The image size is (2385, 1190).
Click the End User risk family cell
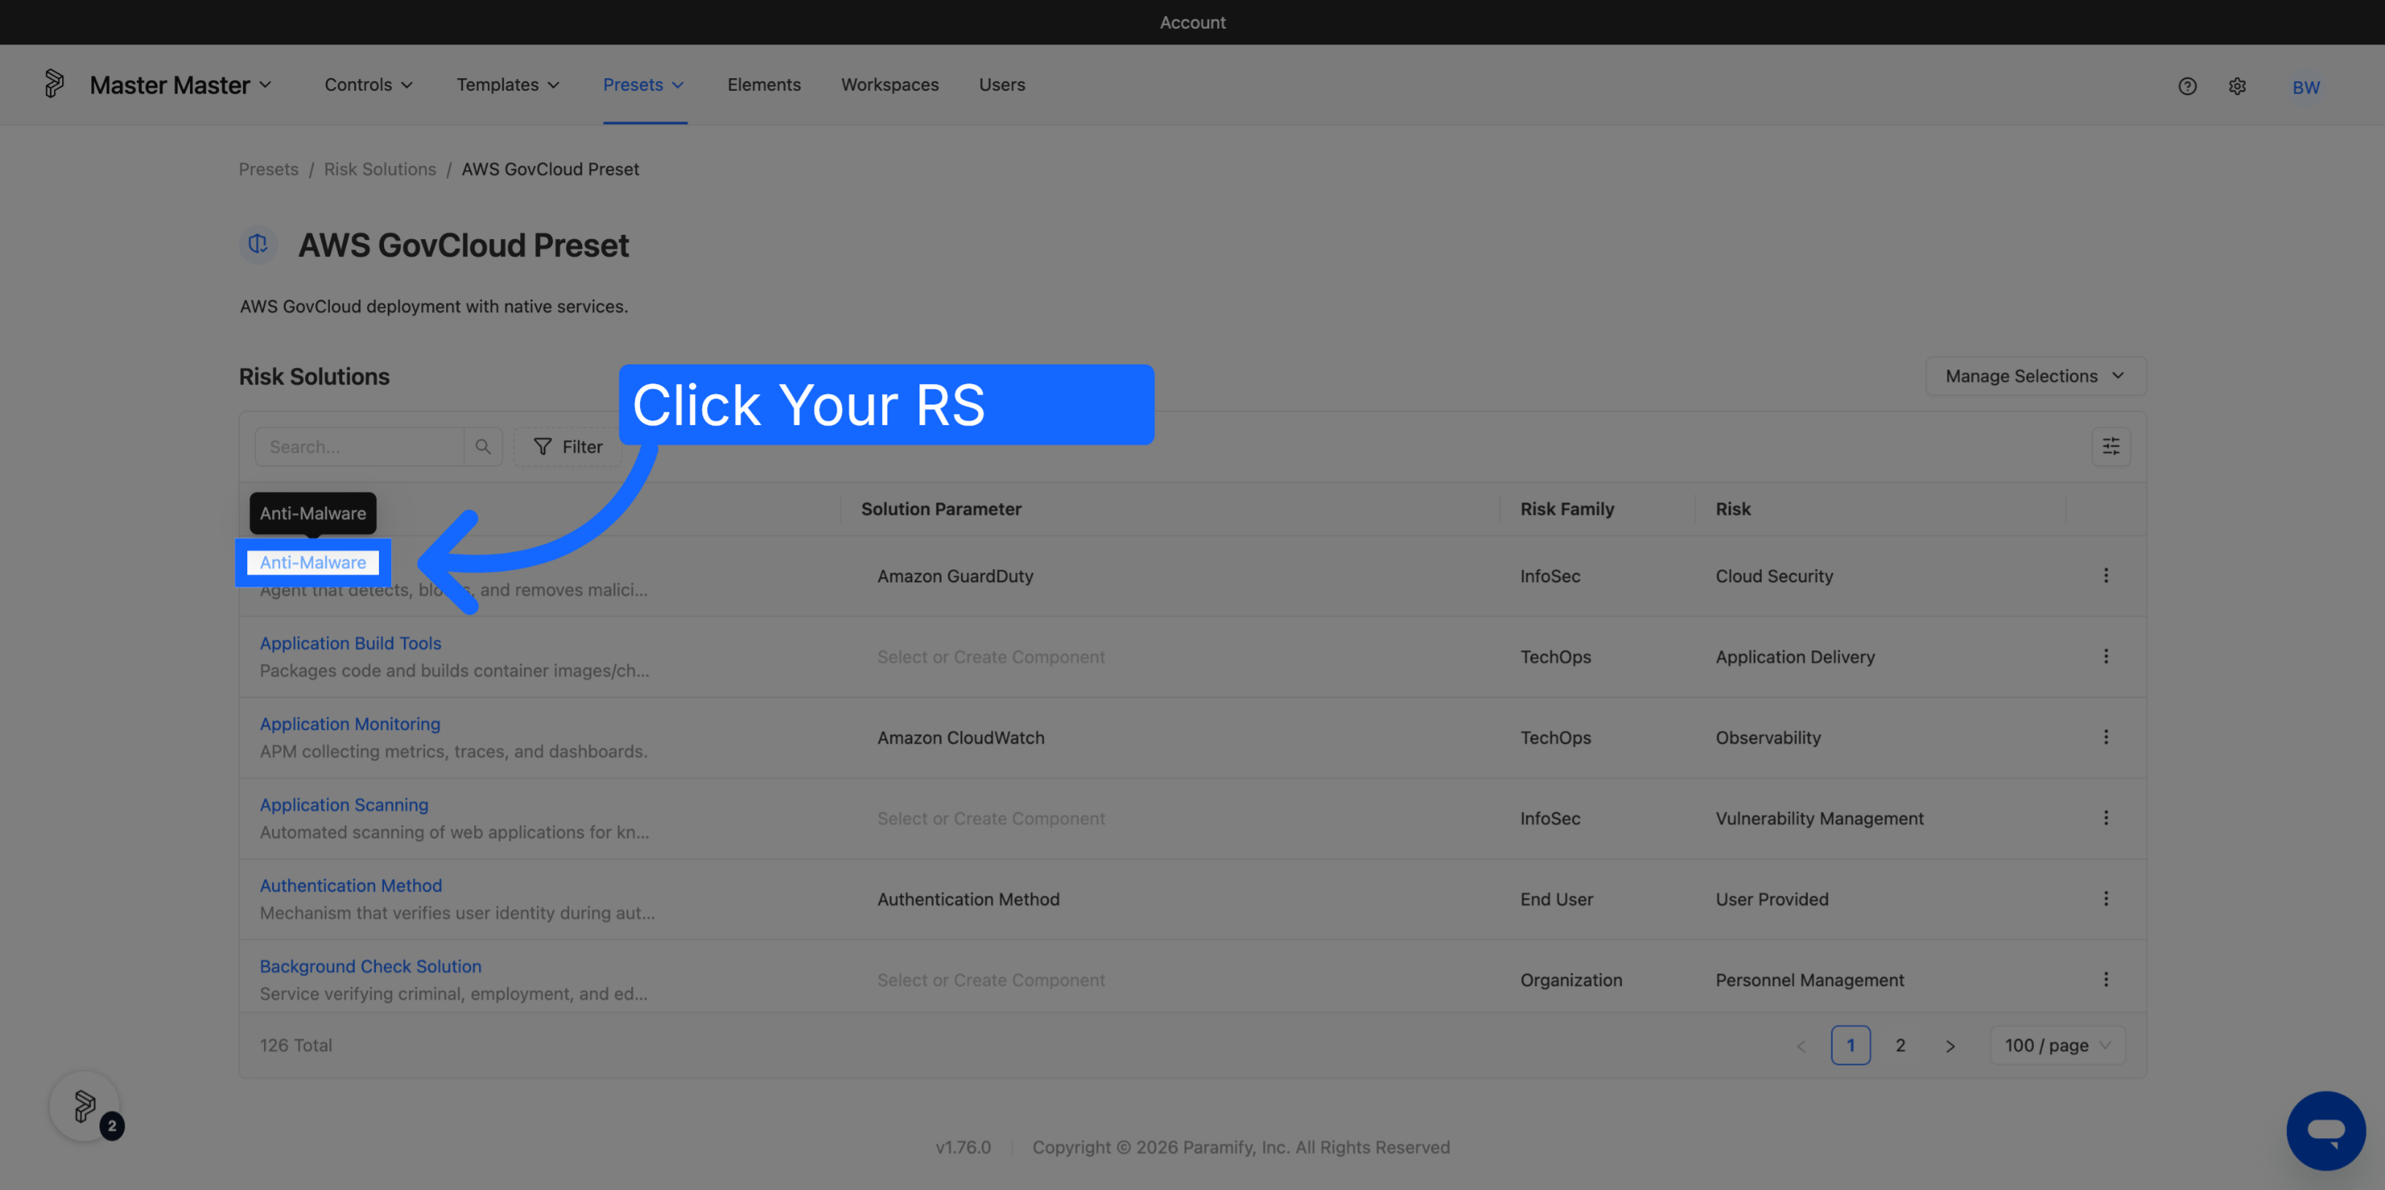click(x=1556, y=899)
